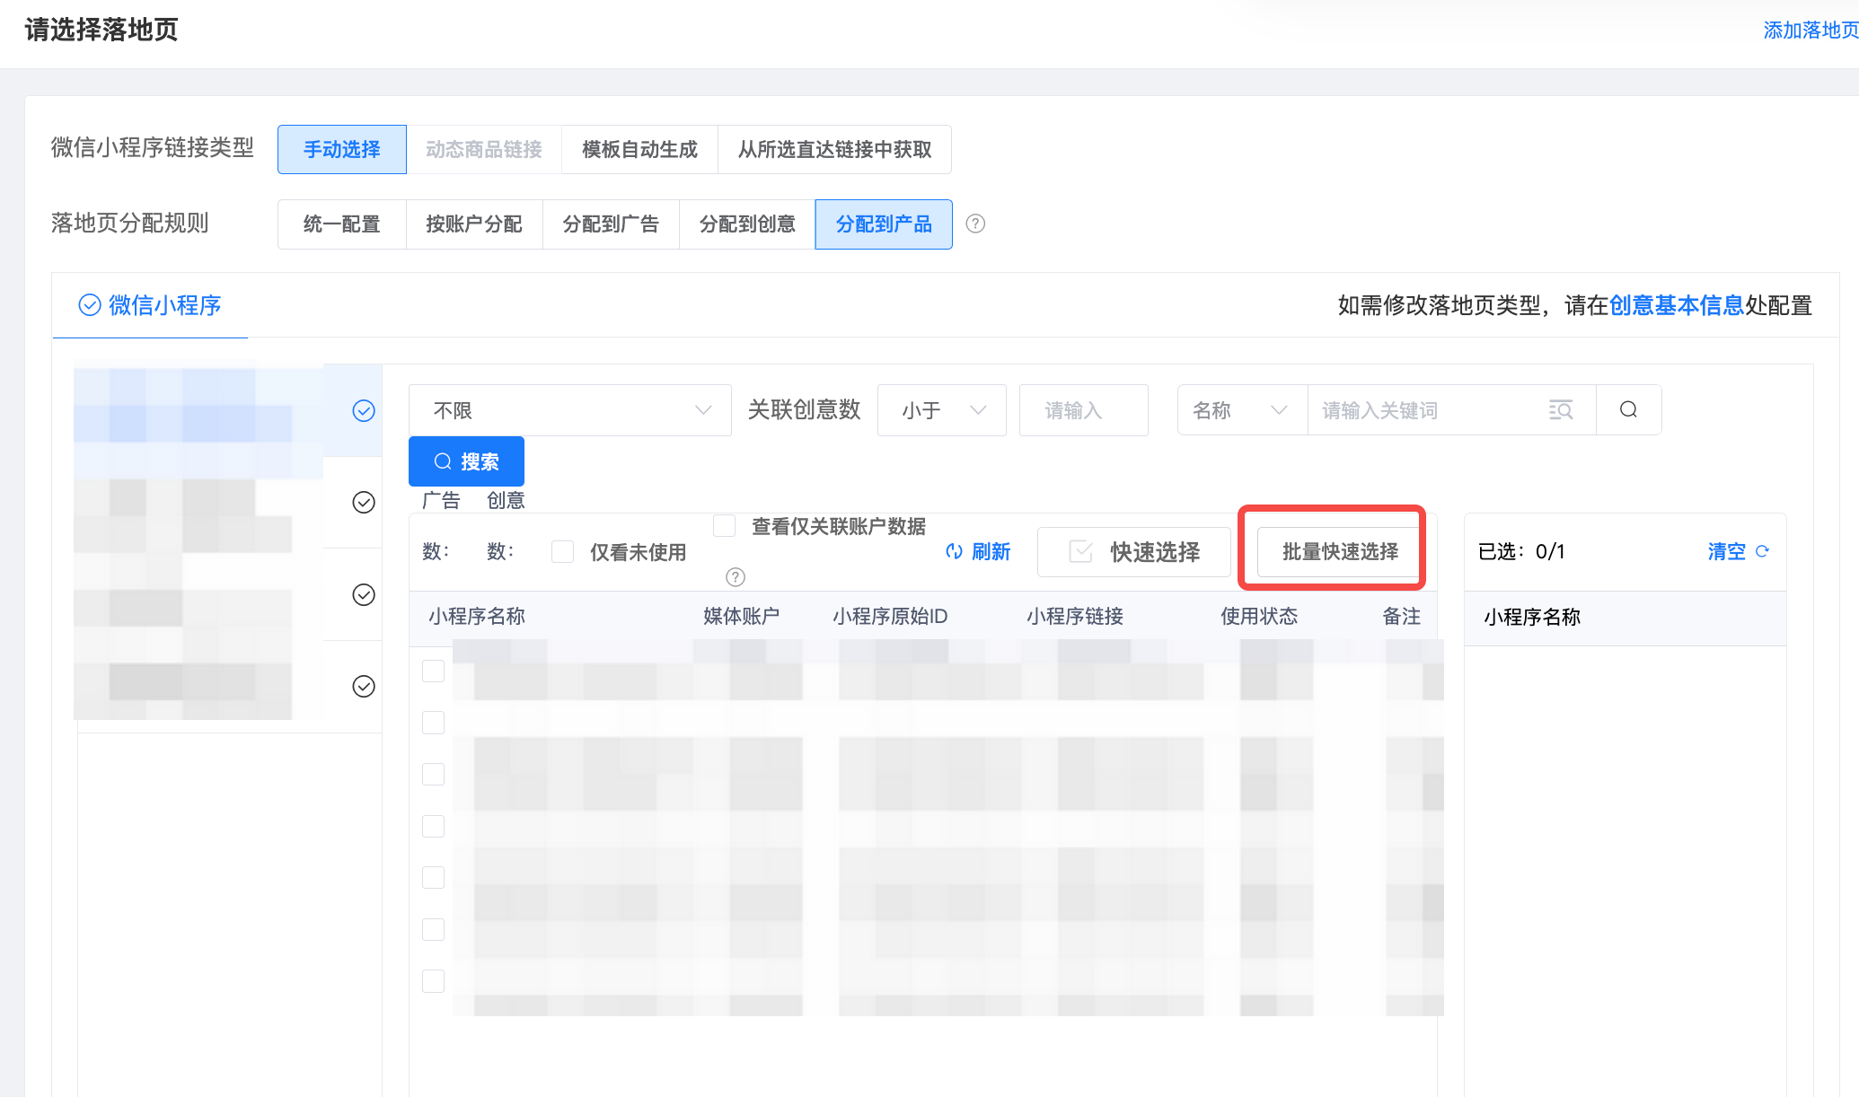Click the advanced search list icon in keyword field

tap(1561, 410)
